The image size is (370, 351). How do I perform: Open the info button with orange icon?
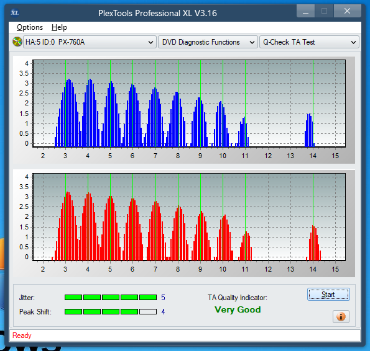(341, 316)
